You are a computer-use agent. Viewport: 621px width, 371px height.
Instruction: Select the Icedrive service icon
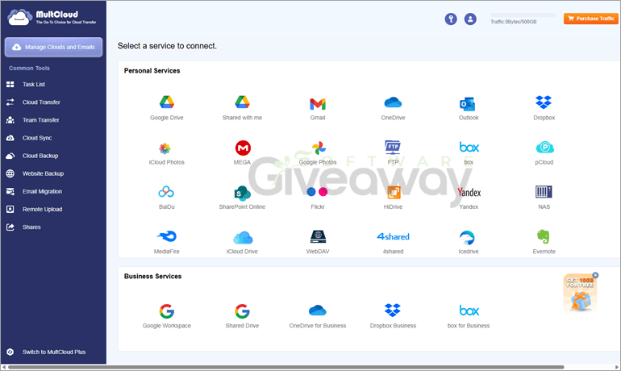468,238
